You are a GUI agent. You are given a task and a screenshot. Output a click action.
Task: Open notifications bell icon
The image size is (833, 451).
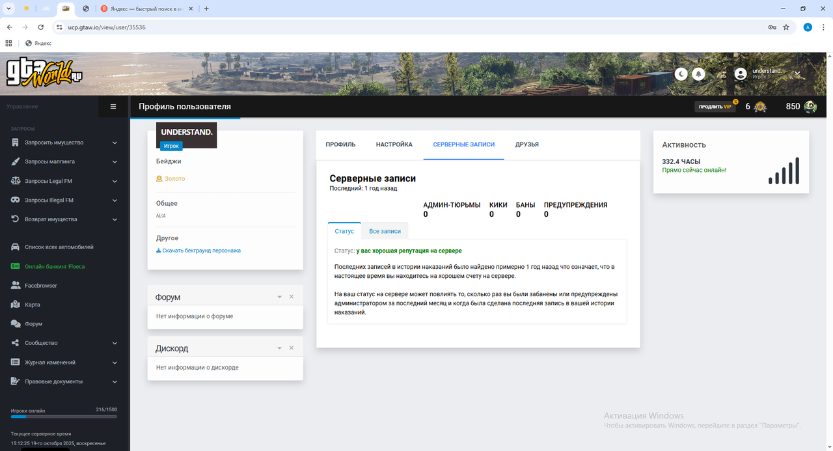(699, 74)
